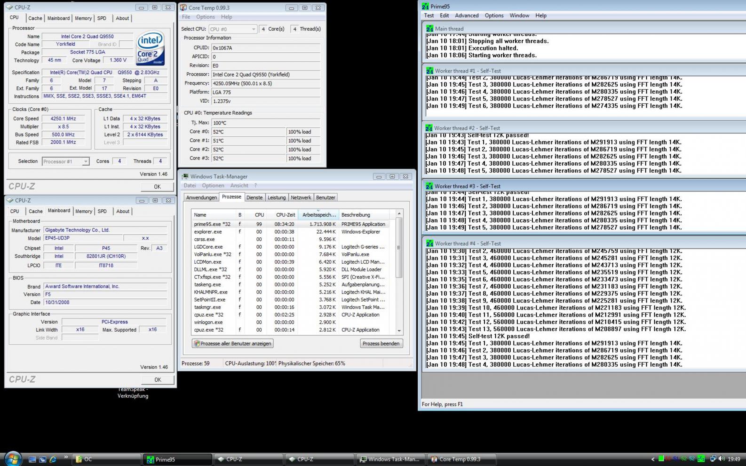Screen dimensions: 746x466
Task: Click Core Temp title bar icon
Action: pyautogui.click(x=183, y=8)
